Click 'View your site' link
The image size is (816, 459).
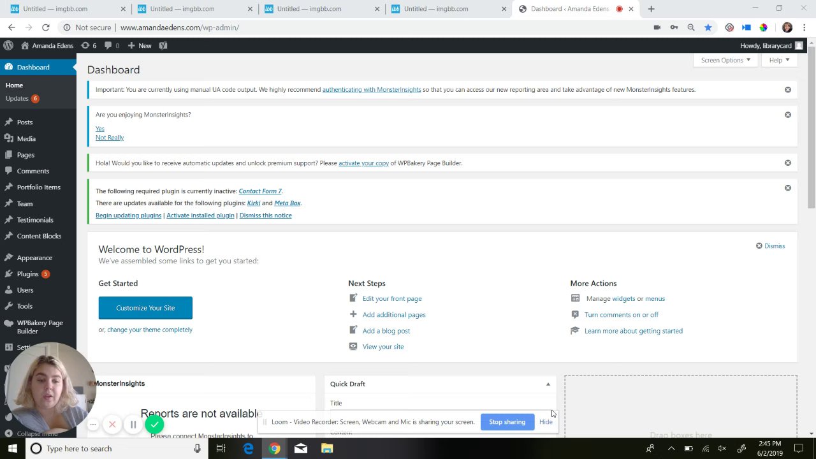(383, 347)
